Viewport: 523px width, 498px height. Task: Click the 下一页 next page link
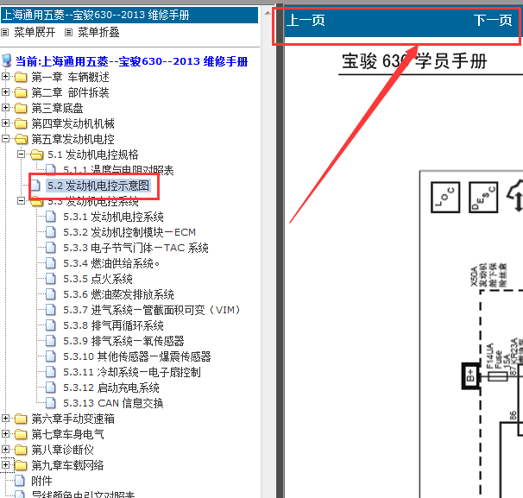click(x=493, y=21)
